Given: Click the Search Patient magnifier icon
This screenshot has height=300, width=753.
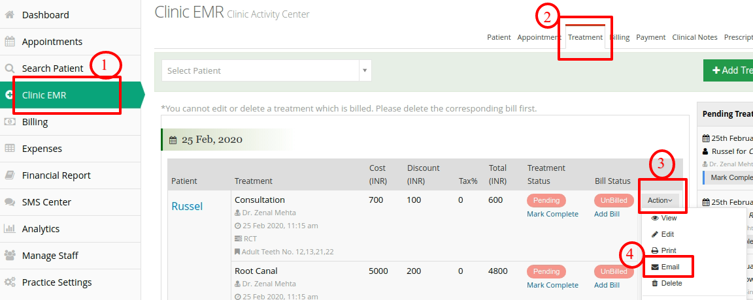Looking at the screenshot, I should point(10,68).
